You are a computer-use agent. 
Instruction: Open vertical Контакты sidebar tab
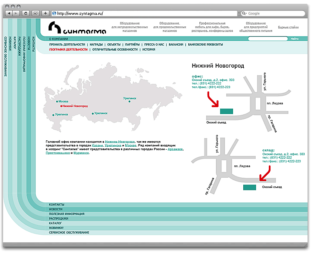coord(33,44)
